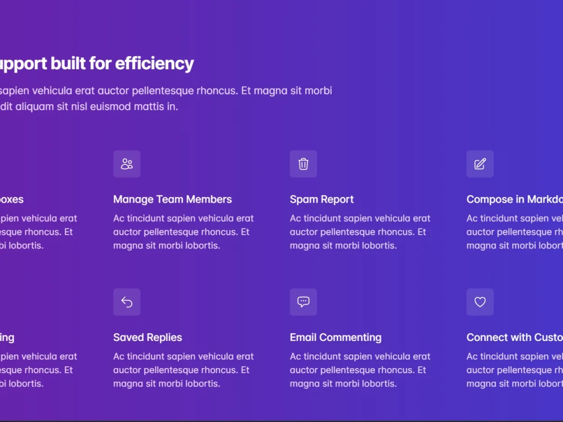The image size is (563, 422).
Task: Click the intro paragraph mentioning 'pellentesque rhoncus'
Action: coord(166,98)
